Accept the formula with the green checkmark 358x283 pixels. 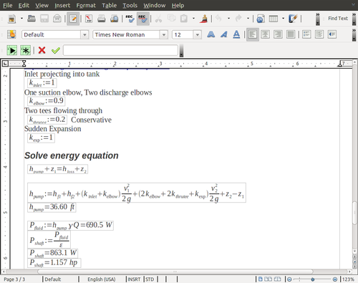tap(56, 50)
